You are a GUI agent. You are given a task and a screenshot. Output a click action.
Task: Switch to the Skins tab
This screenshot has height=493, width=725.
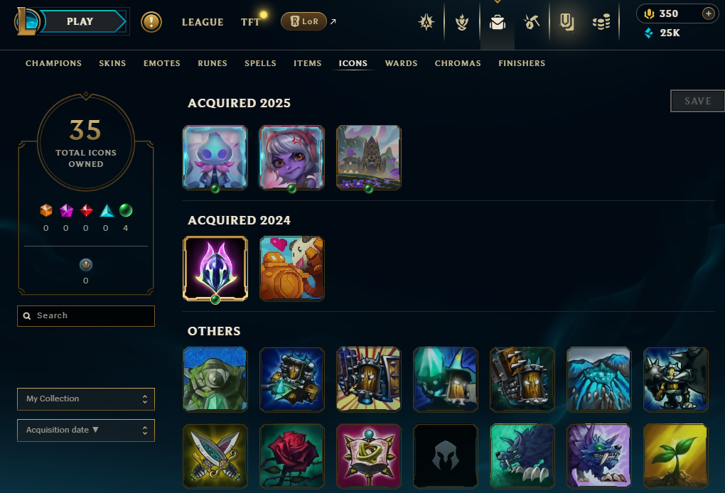pos(112,63)
